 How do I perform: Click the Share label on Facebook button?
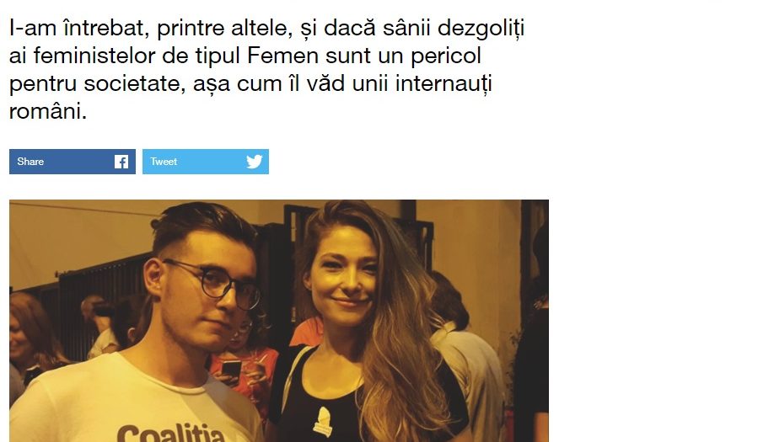click(30, 162)
